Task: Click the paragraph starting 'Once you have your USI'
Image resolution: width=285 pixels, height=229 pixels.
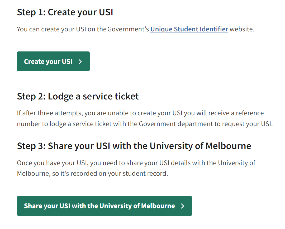Action: coord(136,168)
